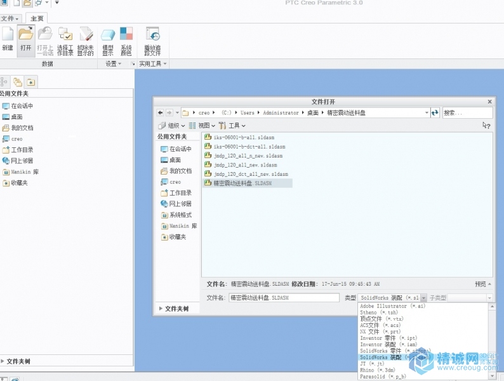The height and width of the screenshot is (381, 504).
Task: Click the 搜索 search field
Action: click(467, 113)
